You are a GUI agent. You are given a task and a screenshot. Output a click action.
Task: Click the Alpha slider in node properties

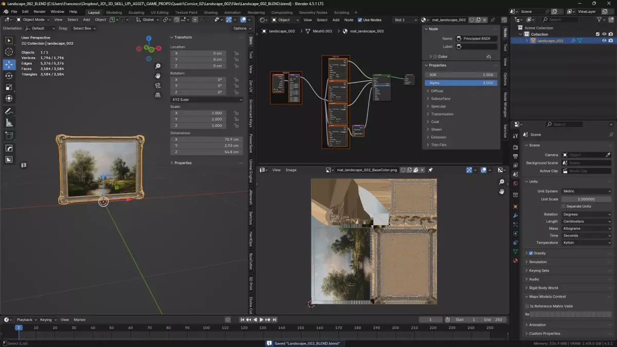click(x=461, y=83)
